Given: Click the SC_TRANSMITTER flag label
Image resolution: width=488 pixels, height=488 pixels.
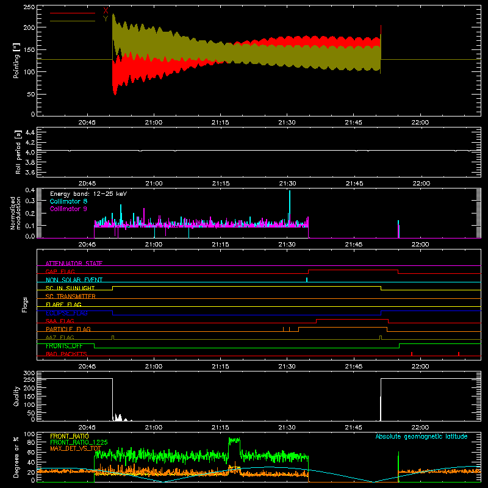Looking at the screenshot, I should (x=71, y=296).
